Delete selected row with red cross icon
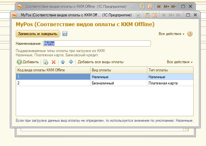206x146 pixels. point(53,62)
